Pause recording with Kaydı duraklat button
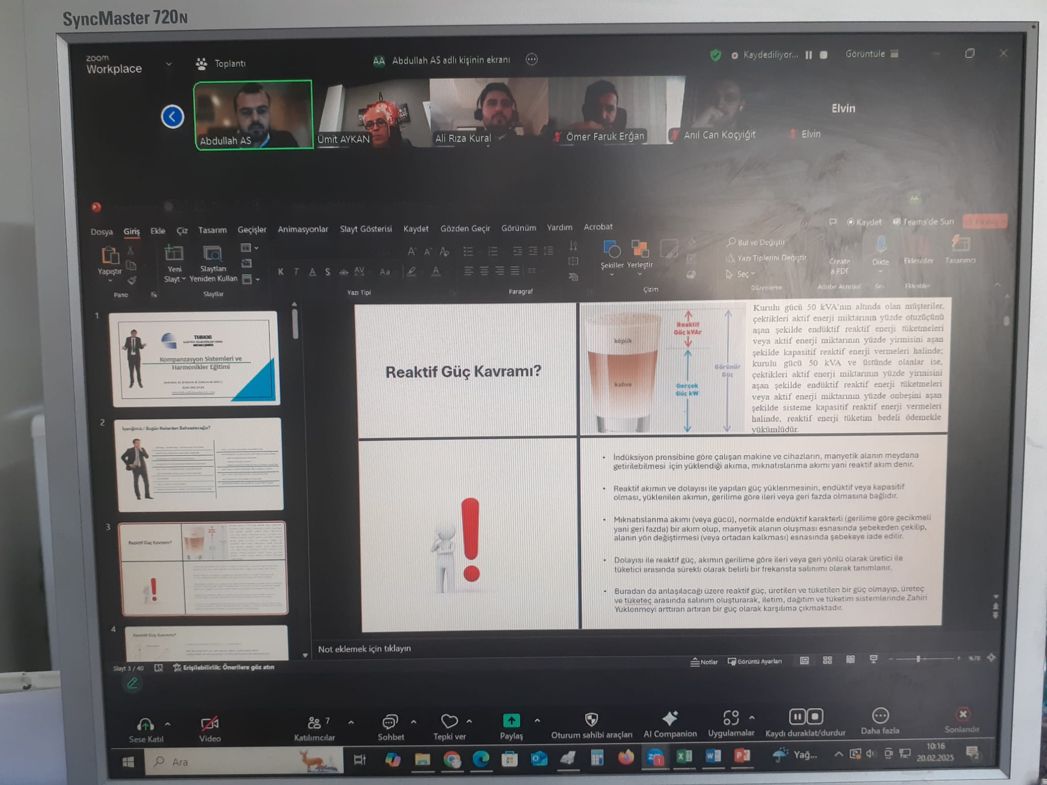This screenshot has height=785, width=1047. 797,717
